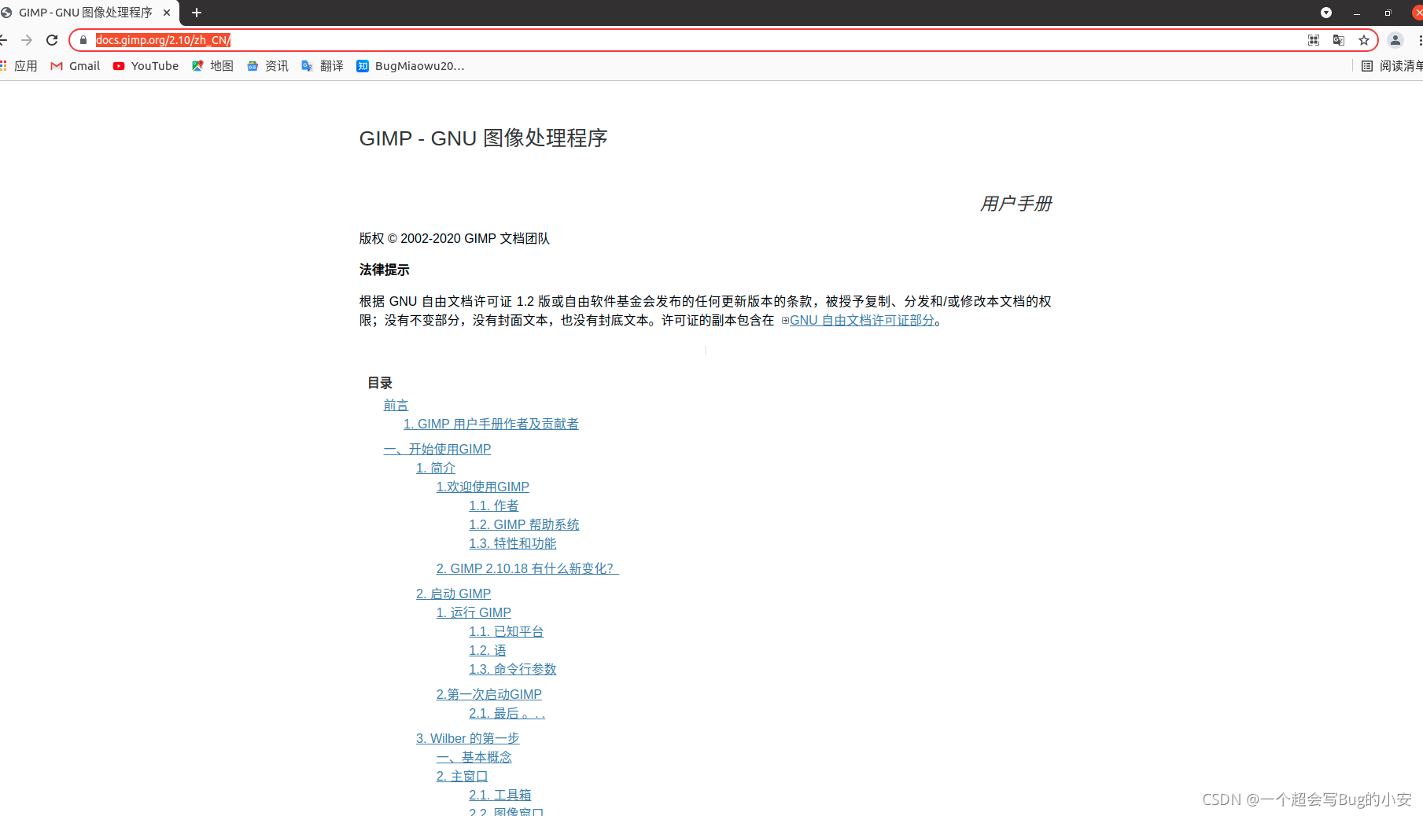Image resolution: width=1423 pixels, height=816 pixels.
Task: Open the 2.1. 最后 link
Action: click(507, 714)
